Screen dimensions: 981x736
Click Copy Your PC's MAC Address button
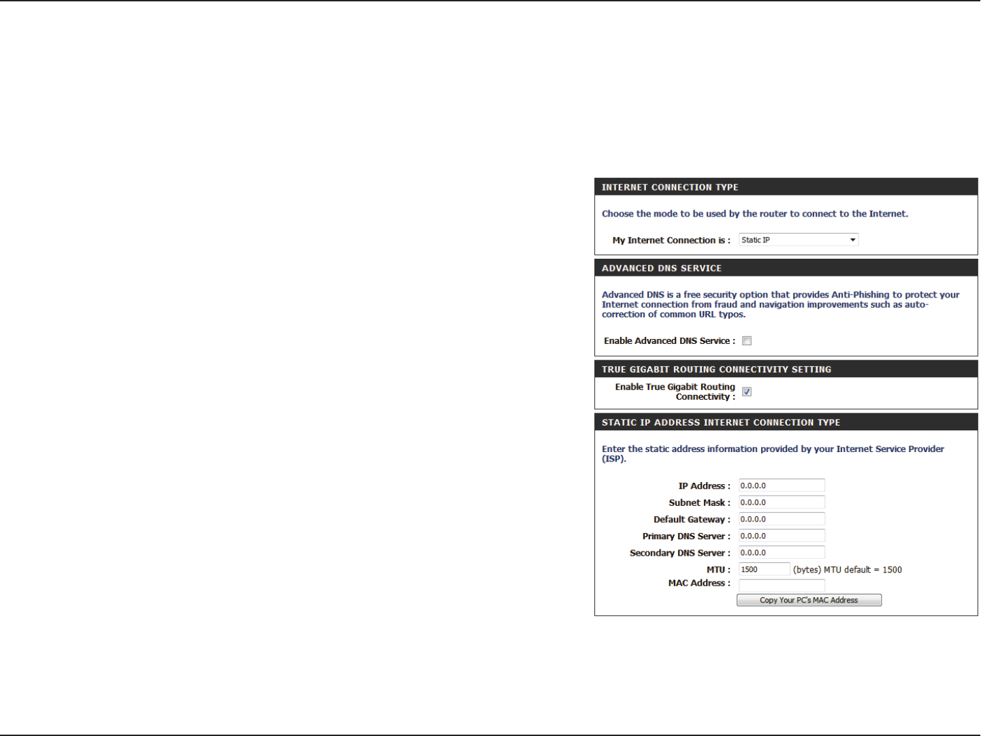[x=809, y=600]
